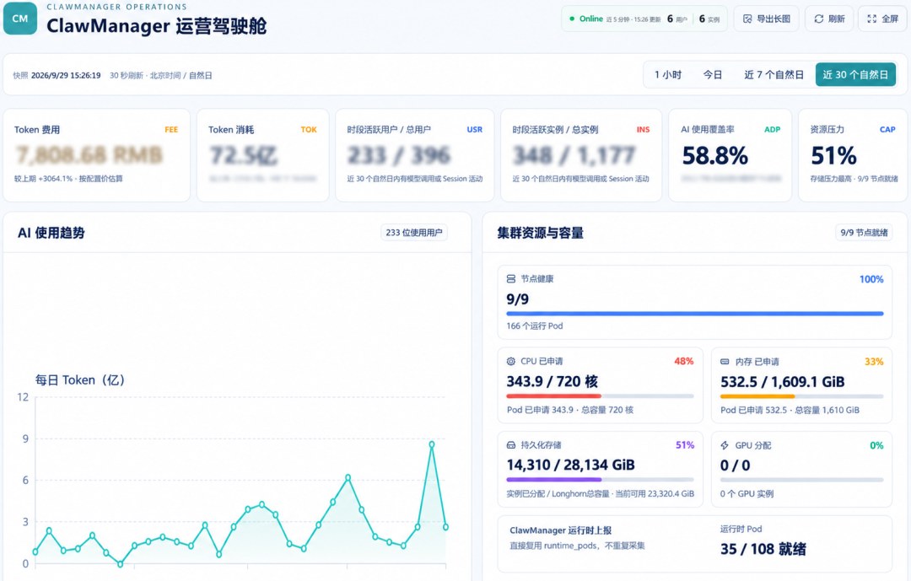Click the GPU 分配 progress bar
Viewport: 911px width, 581px height.
coord(802,480)
